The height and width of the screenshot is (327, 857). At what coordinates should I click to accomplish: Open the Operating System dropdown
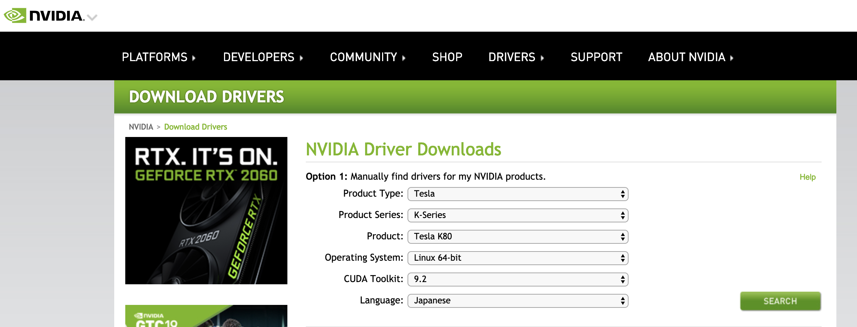pos(518,258)
